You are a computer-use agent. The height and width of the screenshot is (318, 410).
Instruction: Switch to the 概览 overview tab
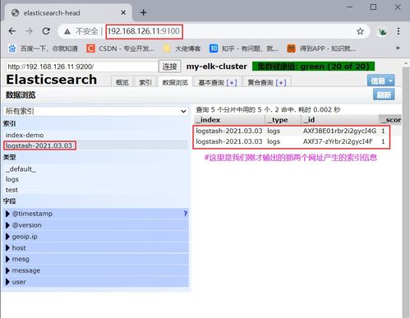122,82
